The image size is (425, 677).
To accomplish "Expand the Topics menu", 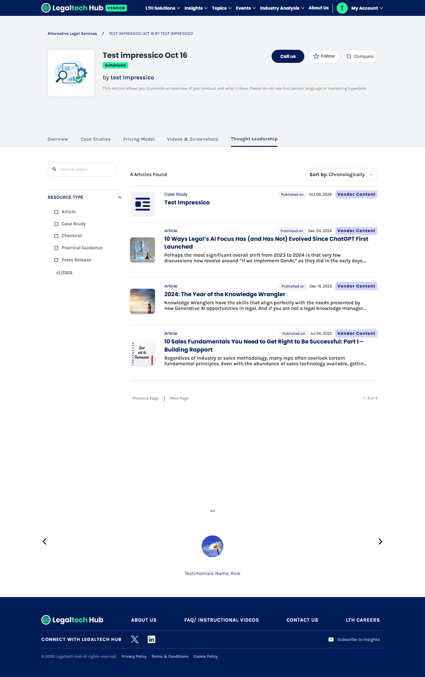I will click(x=222, y=8).
